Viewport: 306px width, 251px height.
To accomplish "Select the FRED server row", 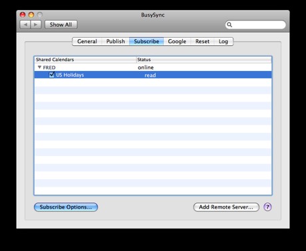I will pos(153,67).
